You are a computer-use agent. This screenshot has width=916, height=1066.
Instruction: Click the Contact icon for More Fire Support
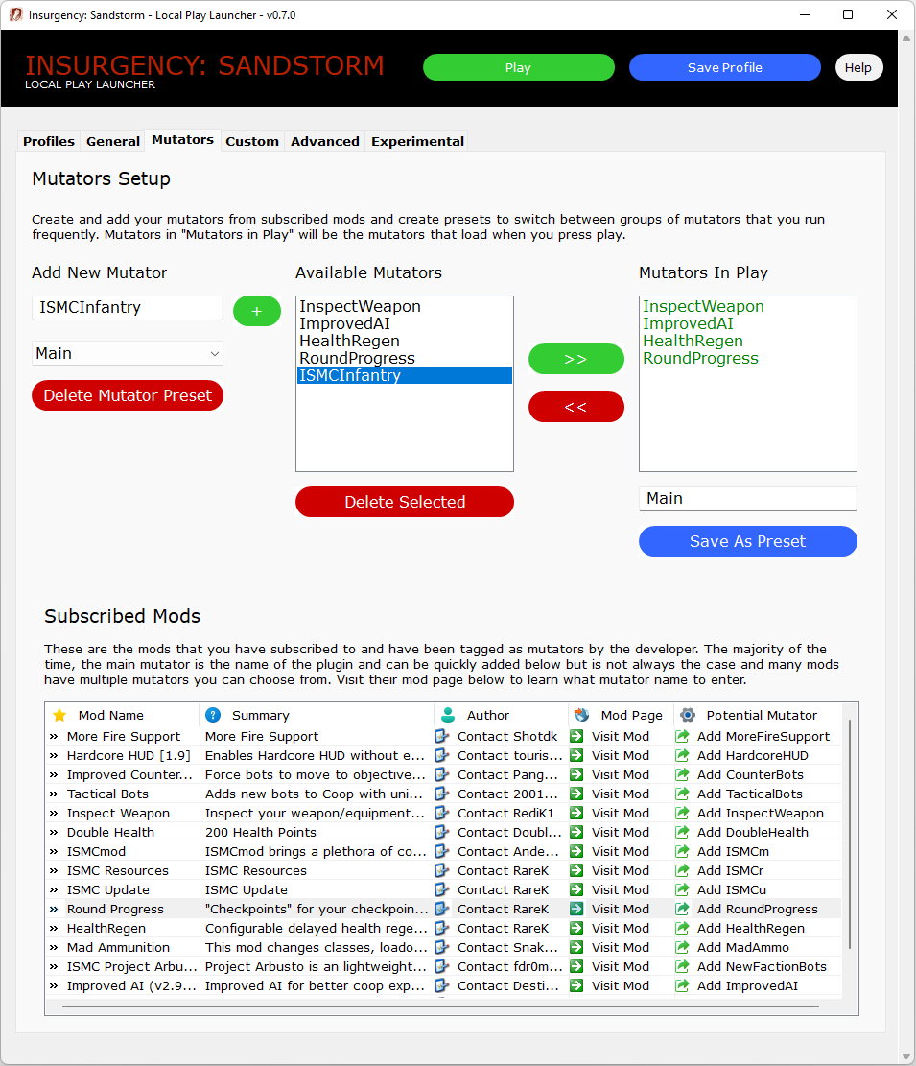coord(441,736)
